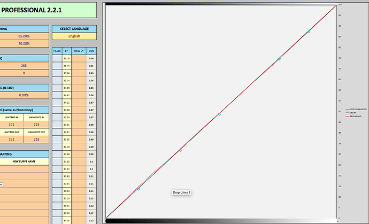The width and height of the screenshot is (369, 224).
Task: Click the DEN column header
Action: pyautogui.click(x=91, y=50)
